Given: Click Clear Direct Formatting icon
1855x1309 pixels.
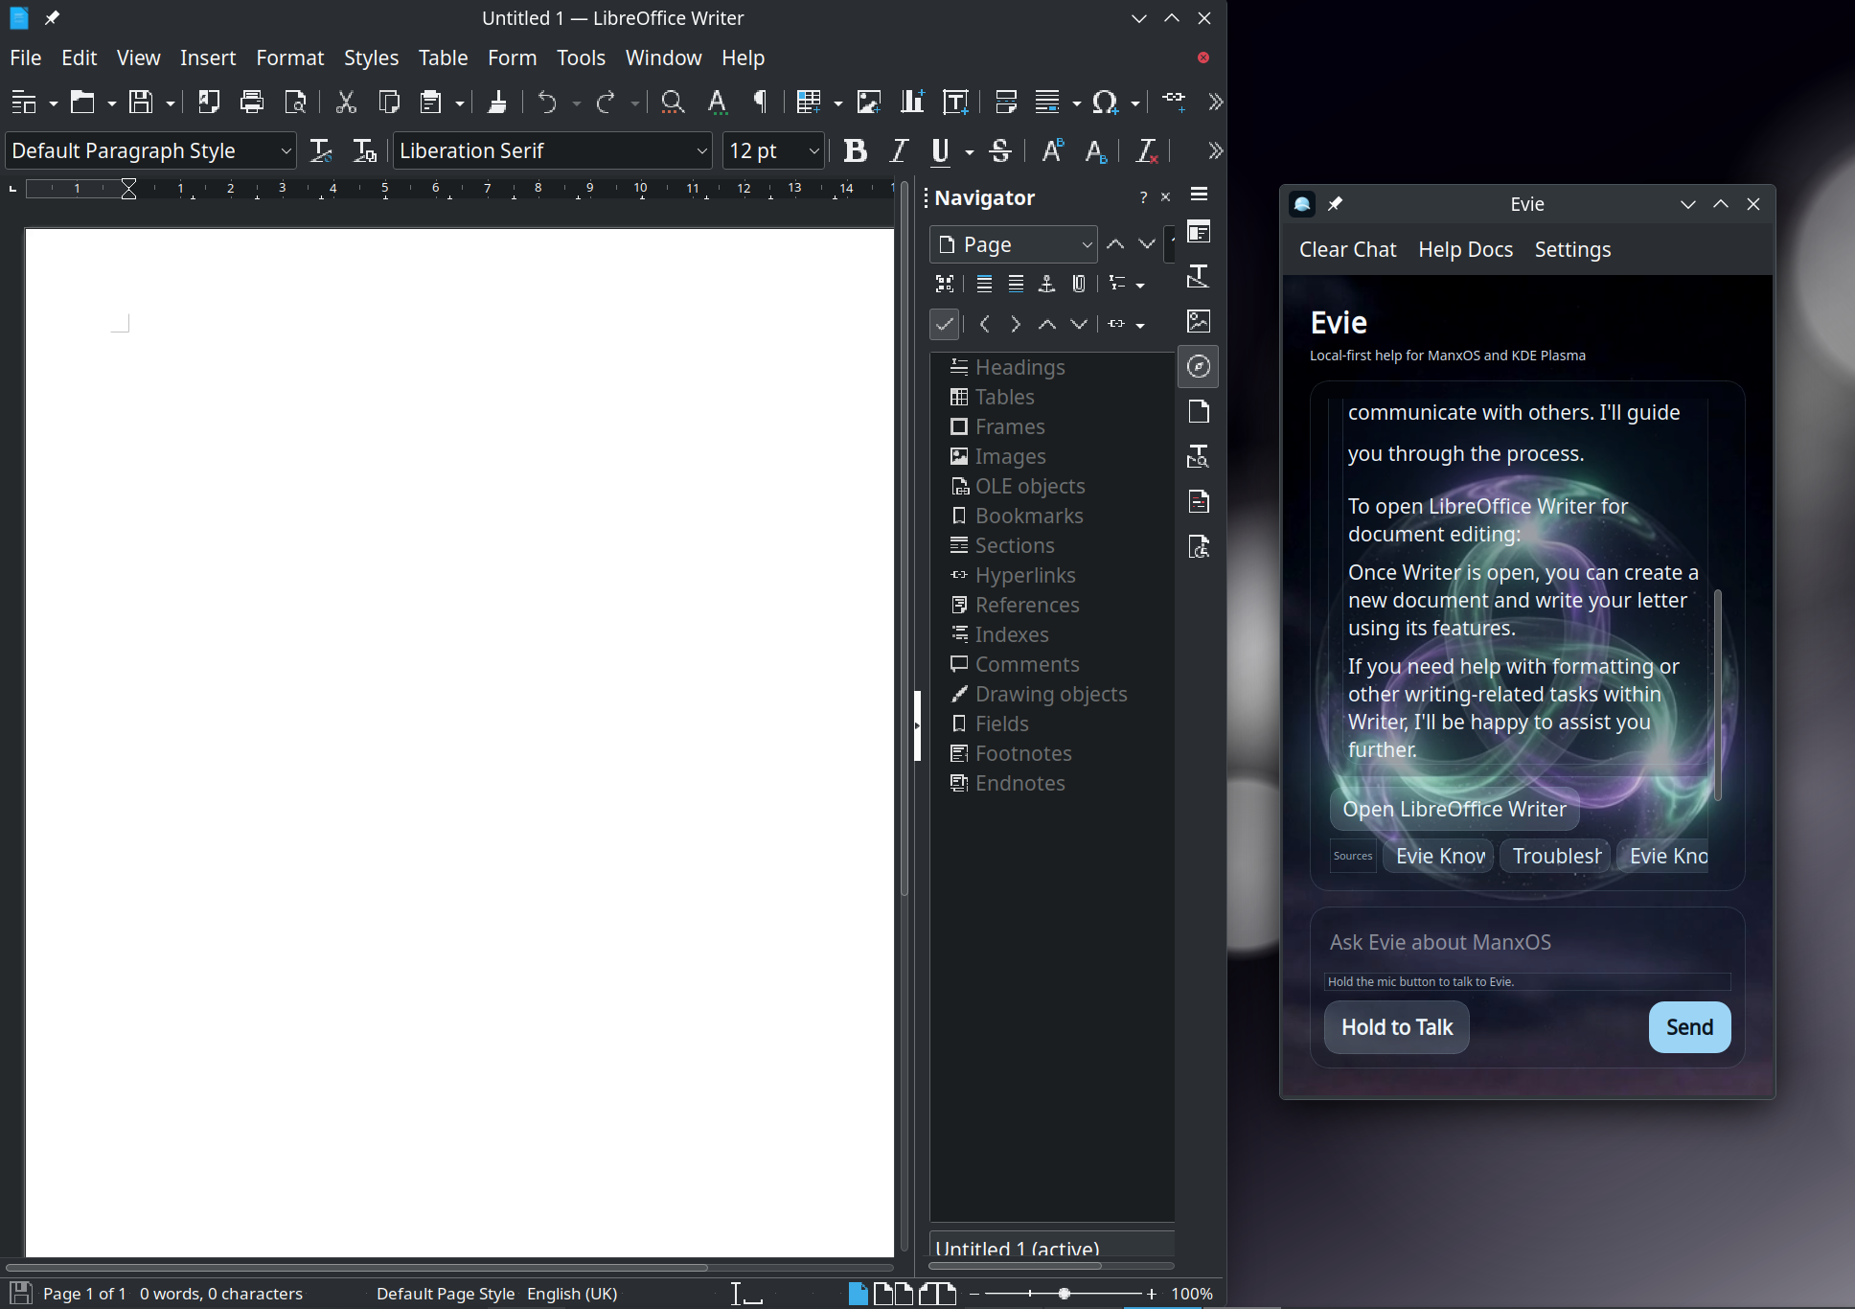Looking at the screenshot, I should pos(1147,150).
